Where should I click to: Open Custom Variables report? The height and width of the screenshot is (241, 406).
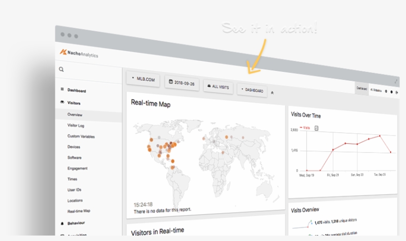click(81, 136)
